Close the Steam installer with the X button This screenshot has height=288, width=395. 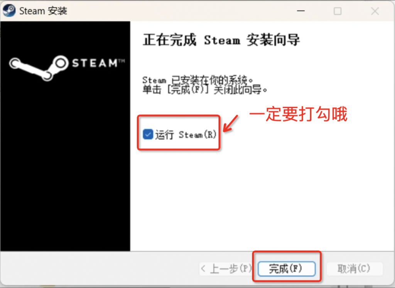375,11
